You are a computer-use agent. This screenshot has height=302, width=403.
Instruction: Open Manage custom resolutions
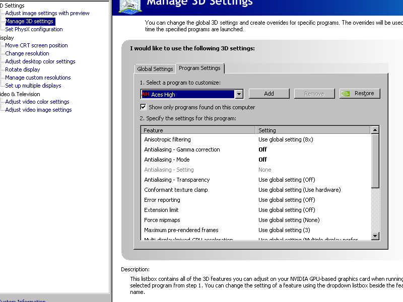38,78
